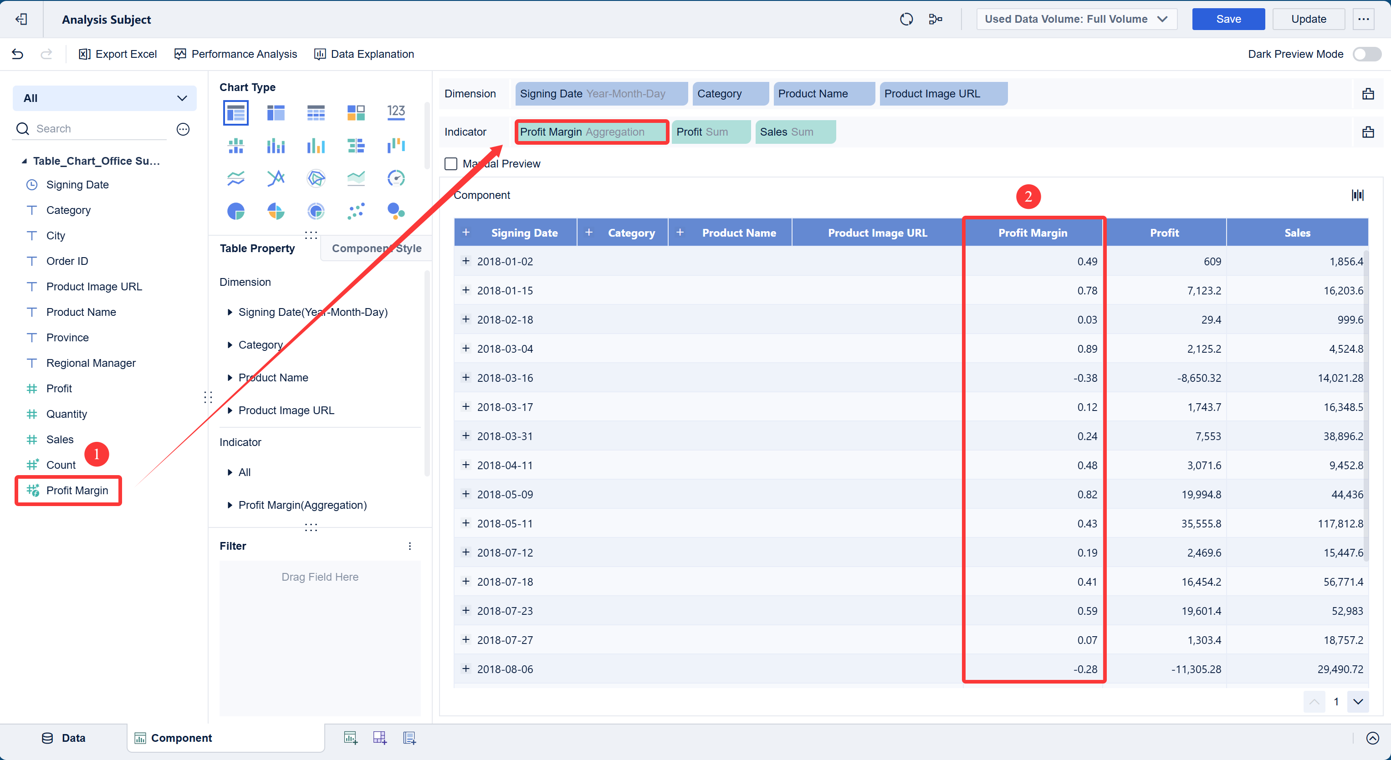Viewport: 1391px width, 760px height.
Task: Expand the All indicator property
Action: pos(230,472)
